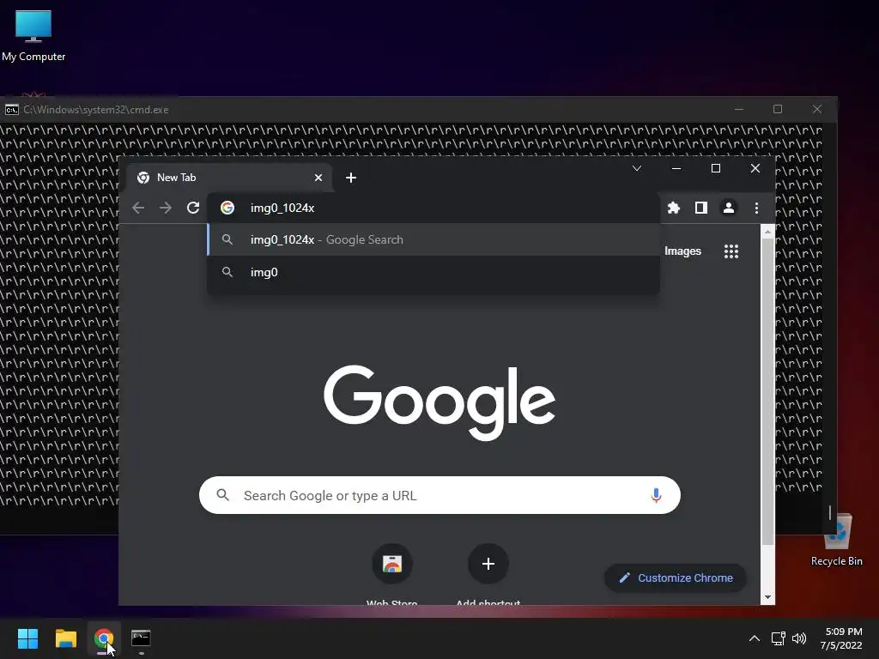Viewport: 879px width, 659px height.
Task: Open Chrome's three-dot menu
Action: coord(756,208)
